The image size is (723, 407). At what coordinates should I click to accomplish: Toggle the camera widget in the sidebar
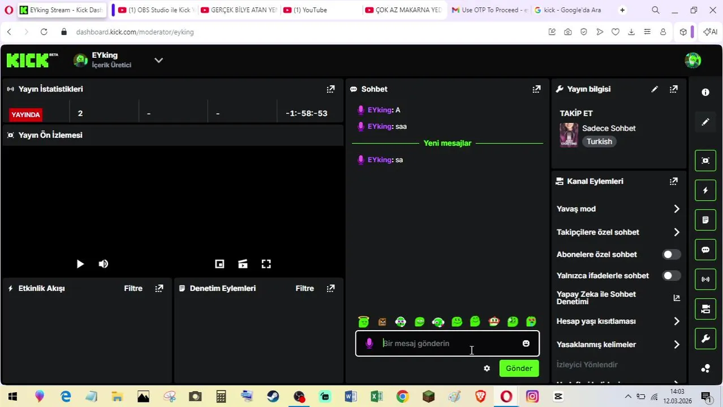click(x=705, y=309)
